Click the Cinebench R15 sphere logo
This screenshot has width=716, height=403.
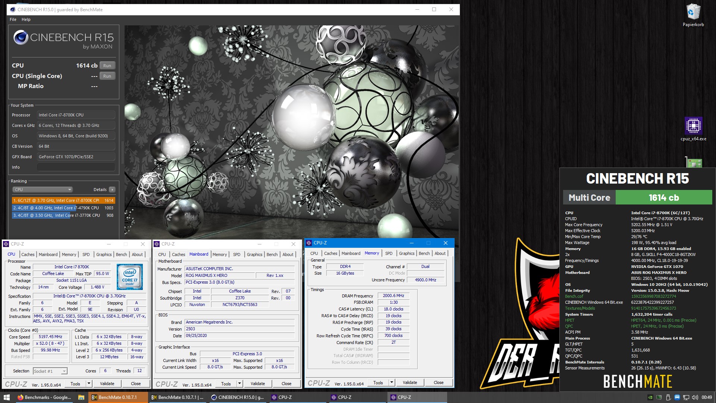pos(21,38)
